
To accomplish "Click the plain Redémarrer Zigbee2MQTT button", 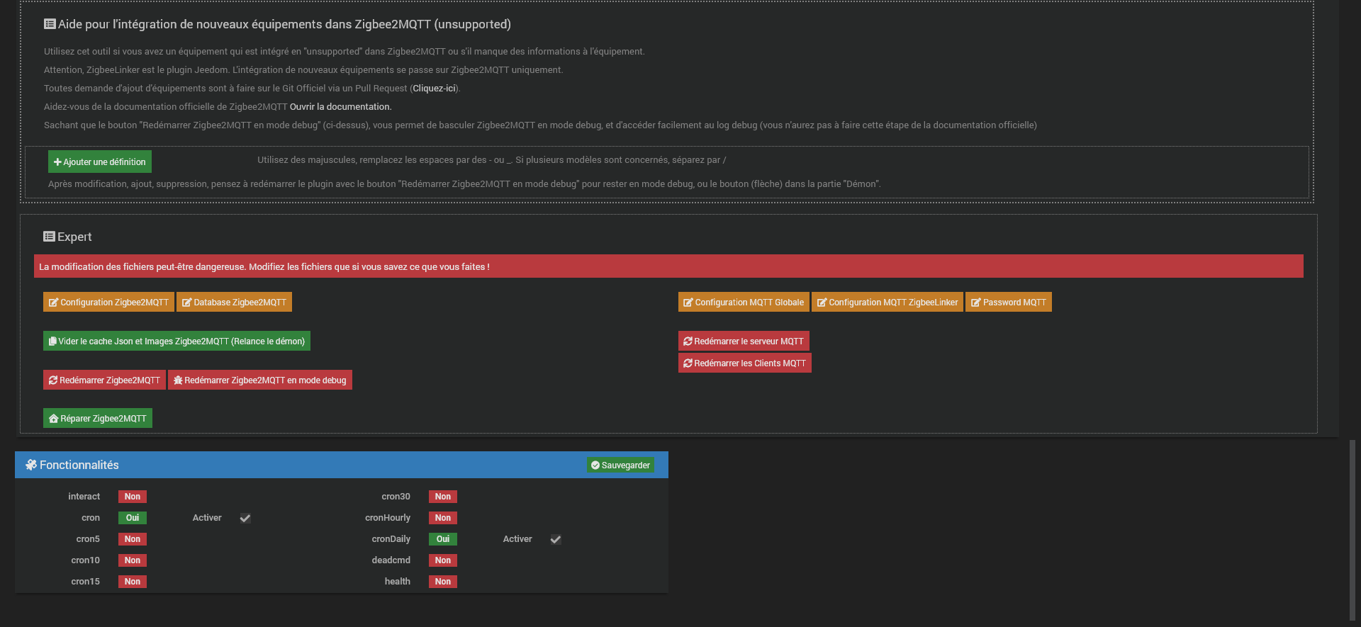I will 104,380.
